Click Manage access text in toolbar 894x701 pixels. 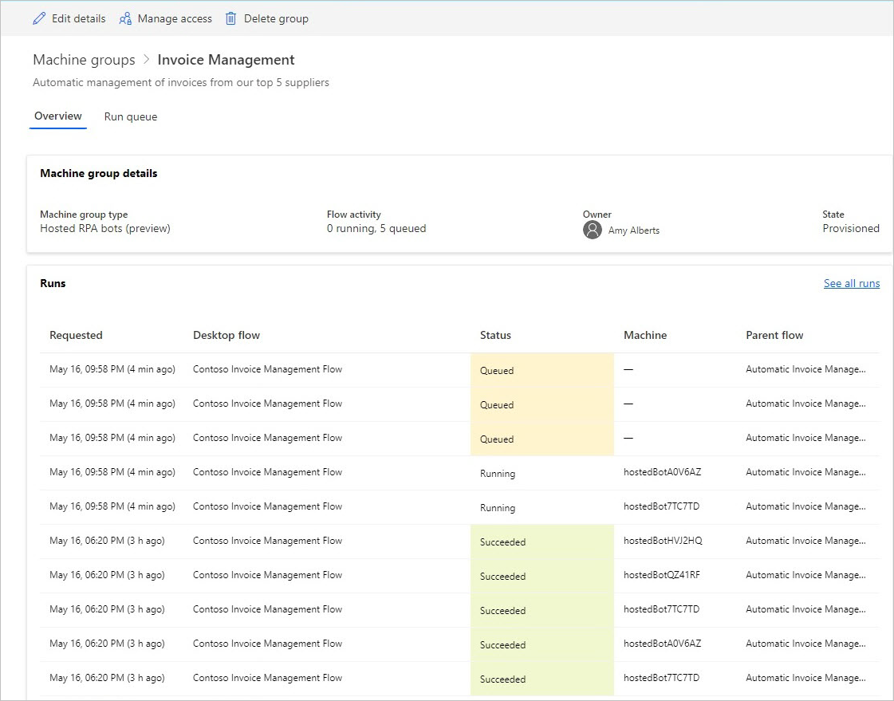click(x=175, y=18)
